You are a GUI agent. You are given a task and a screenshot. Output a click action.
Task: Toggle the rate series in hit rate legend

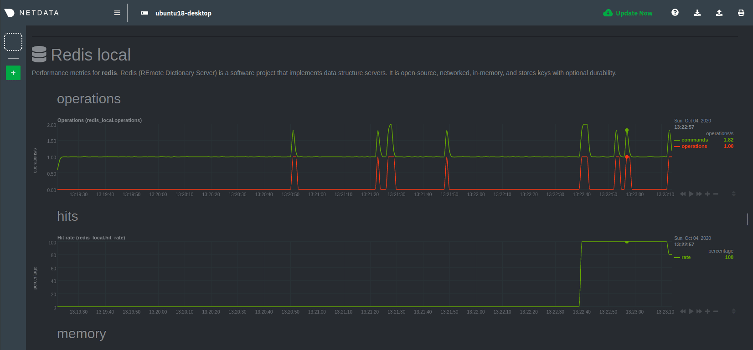686,258
